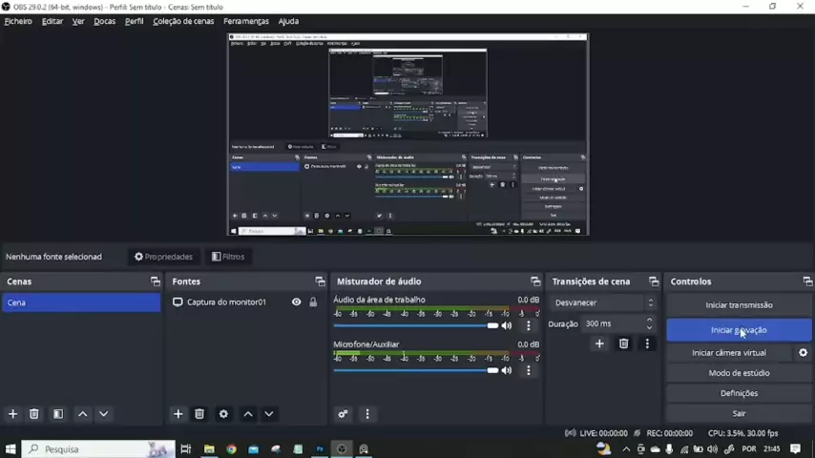Viewport: 815px width, 458px height.
Task: Open scene filters icon in Cenas panel
Action: tap(58, 414)
